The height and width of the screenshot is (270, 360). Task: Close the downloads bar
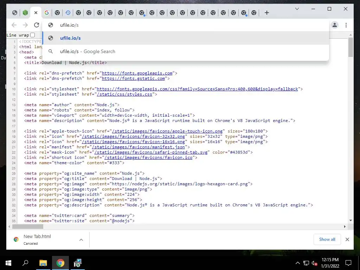coord(347,239)
